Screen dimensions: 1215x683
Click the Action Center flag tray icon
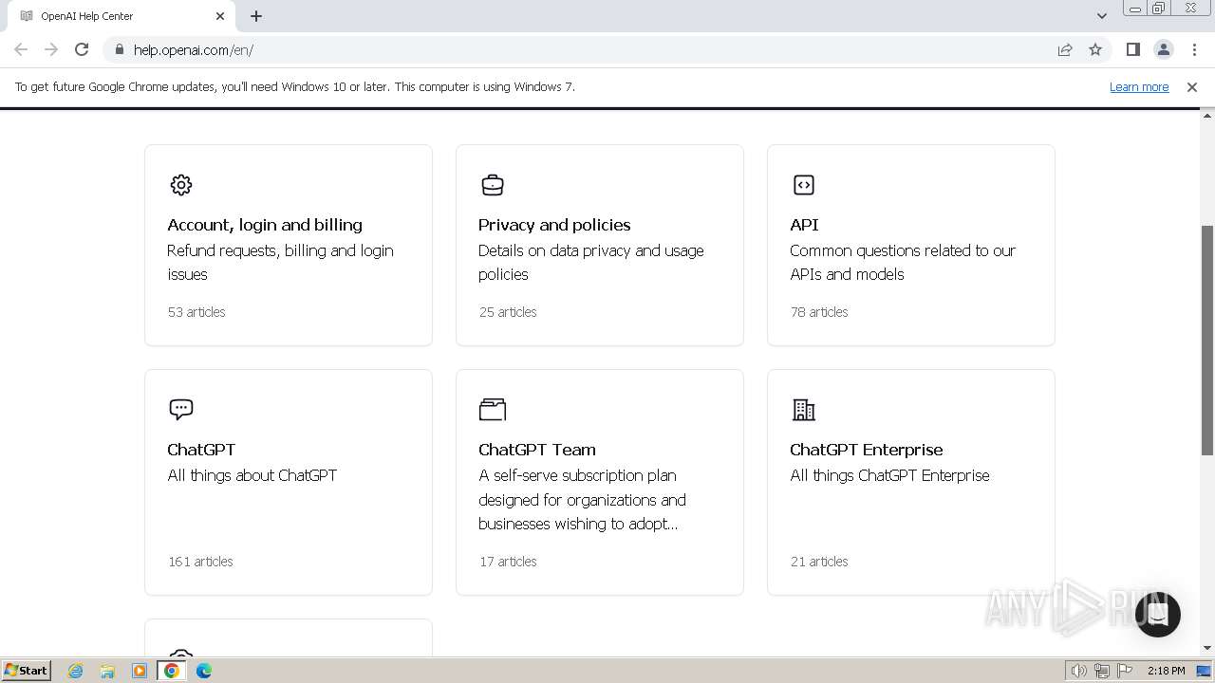click(x=1125, y=671)
